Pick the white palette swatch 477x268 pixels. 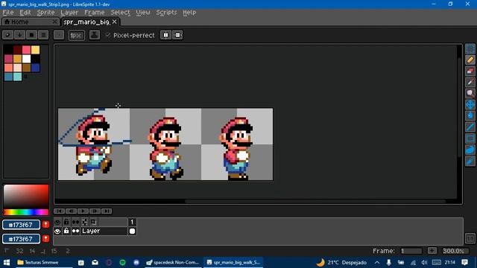(x=27, y=58)
